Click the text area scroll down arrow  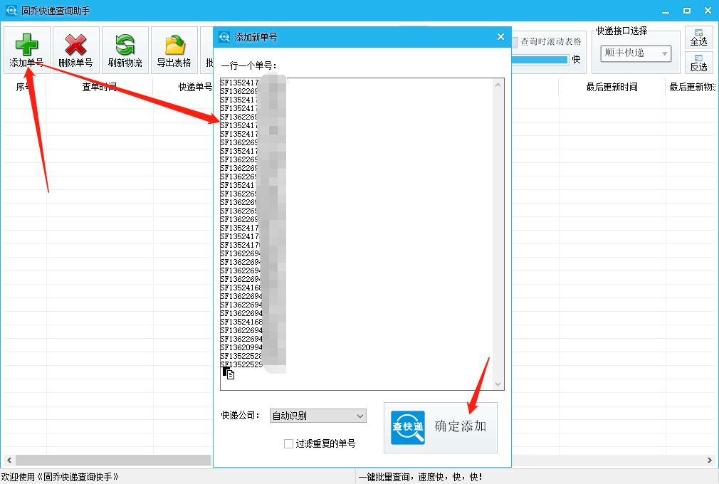tap(498, 384)
